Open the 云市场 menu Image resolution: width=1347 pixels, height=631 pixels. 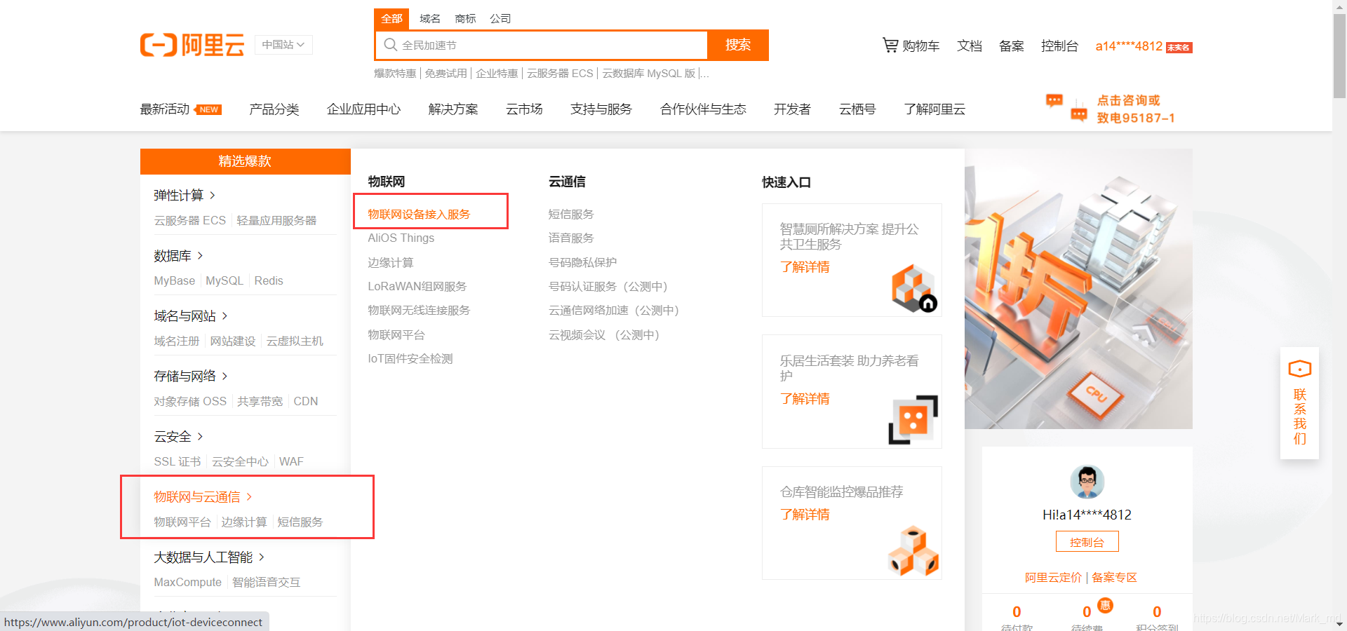coord(524,109)
